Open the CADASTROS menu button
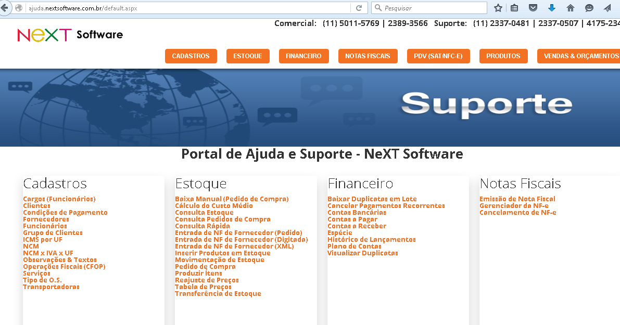The height and width of the screenshot is (325, 620). click(191, 56)
